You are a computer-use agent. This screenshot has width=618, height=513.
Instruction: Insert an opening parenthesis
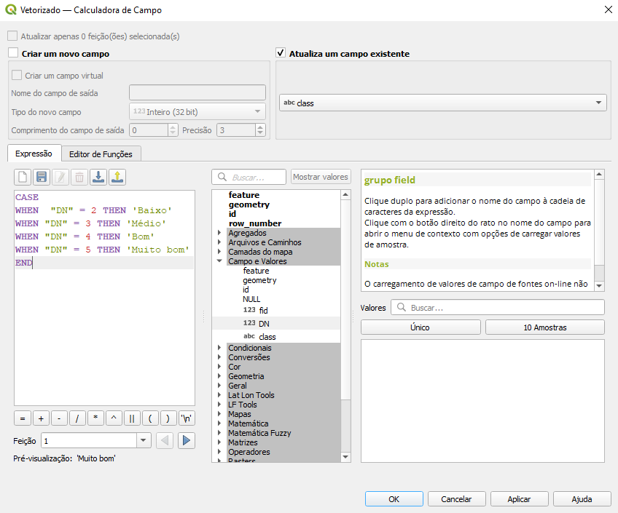coord(150,418)
